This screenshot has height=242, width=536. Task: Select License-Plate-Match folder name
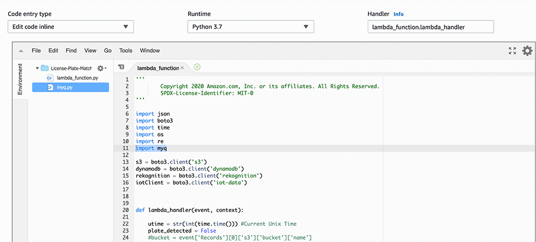71,68
